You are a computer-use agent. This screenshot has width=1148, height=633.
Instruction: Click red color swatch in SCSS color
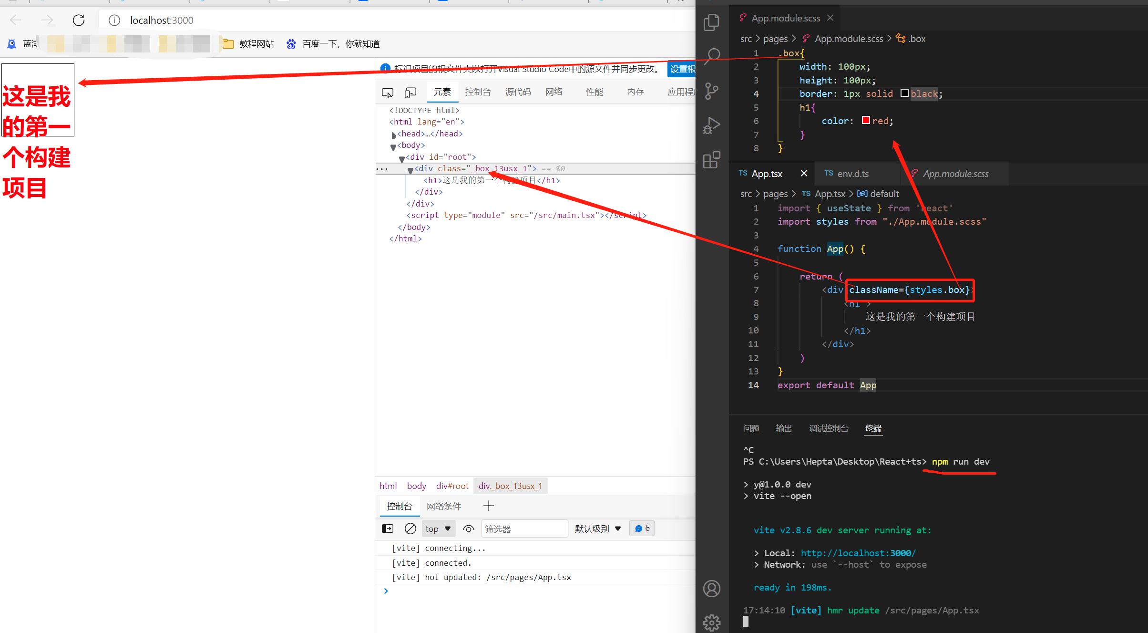point(866,120)
